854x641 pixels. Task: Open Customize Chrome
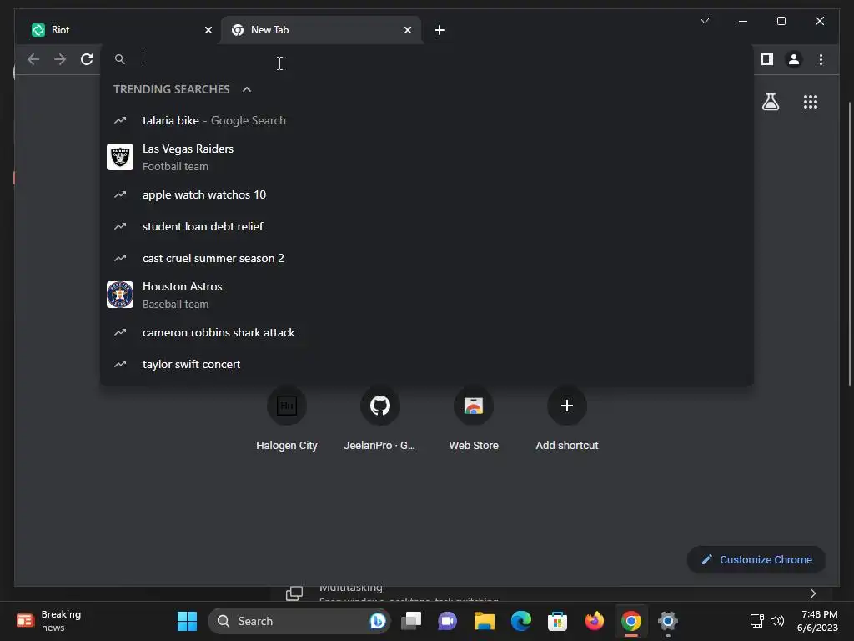click(756, 560)
